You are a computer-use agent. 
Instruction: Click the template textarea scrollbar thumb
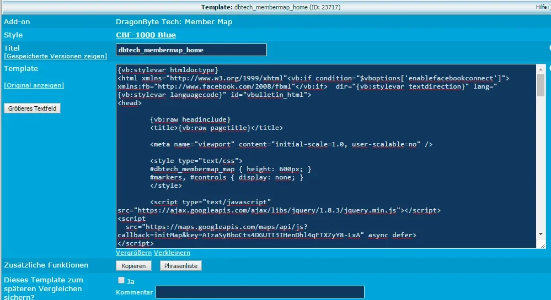(x=541, y=85)
